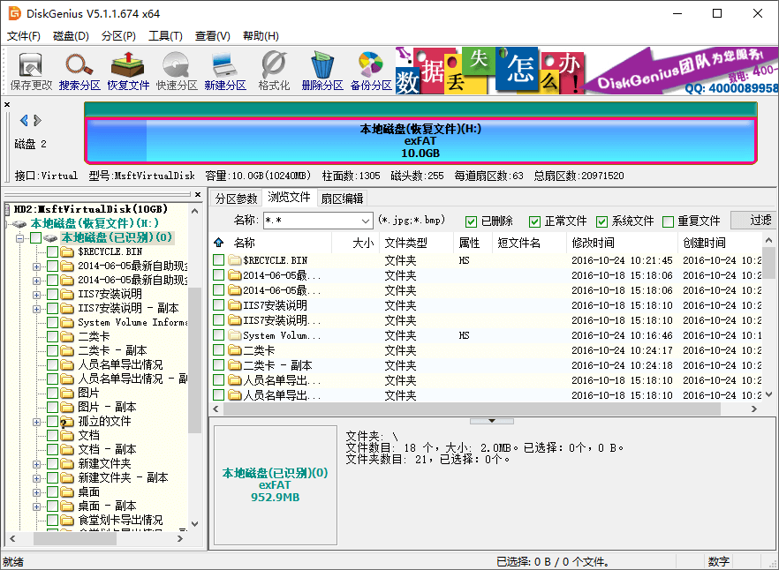
Task: Click the tree pane vertical scrollbar thumb
Action: 194,360
